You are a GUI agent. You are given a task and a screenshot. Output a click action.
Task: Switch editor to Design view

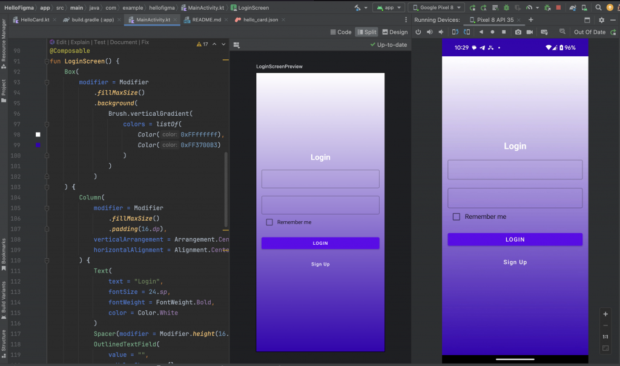(395, 32)
